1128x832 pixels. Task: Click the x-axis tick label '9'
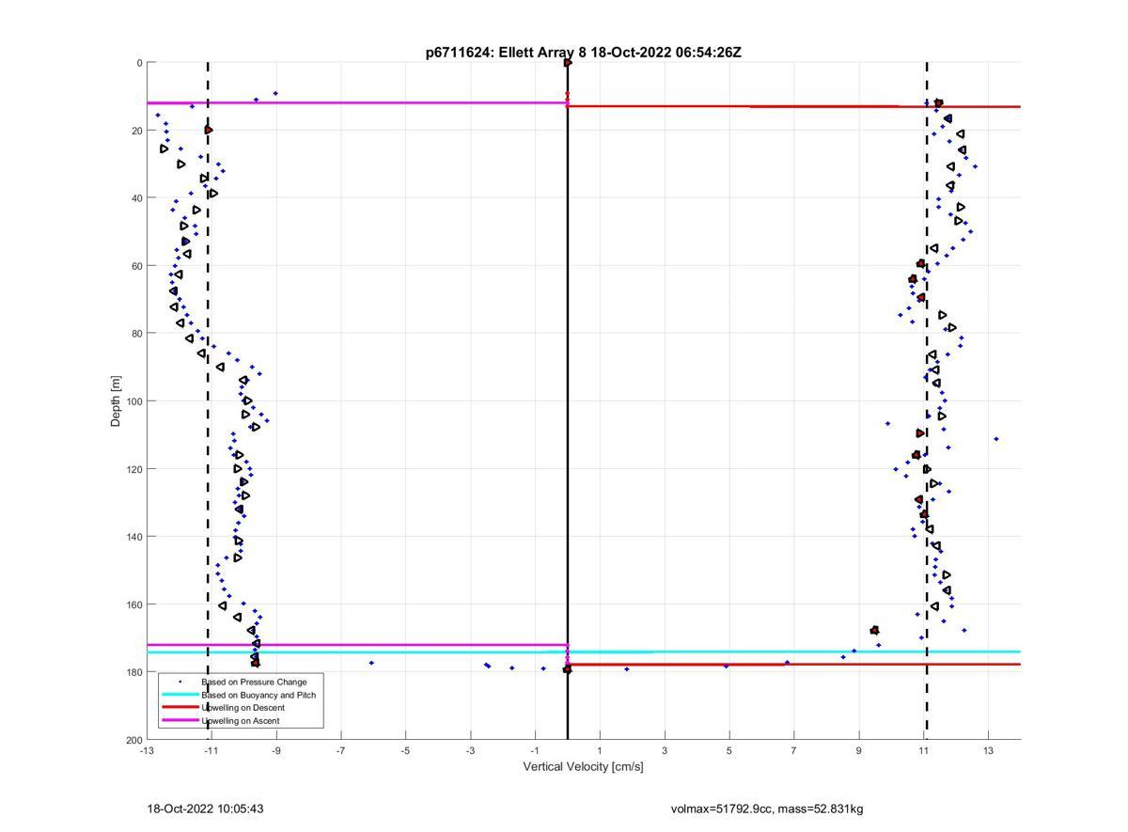pyautogui.click(x=858, y=751)
